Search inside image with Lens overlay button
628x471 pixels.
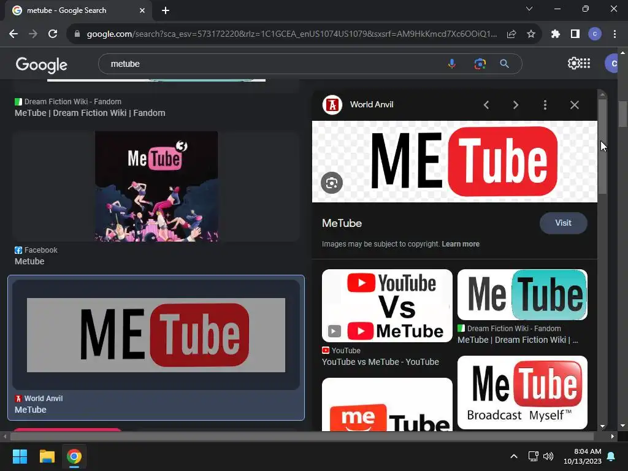pyautogui.click(x=332, y=183)
